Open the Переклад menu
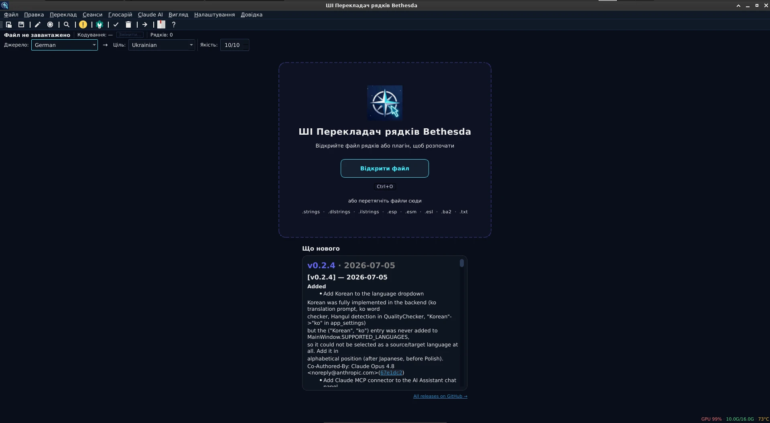This screenshot has width=770, height=423. [63, 14]
